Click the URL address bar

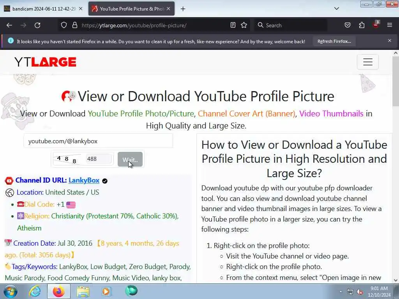click(155, 25)
